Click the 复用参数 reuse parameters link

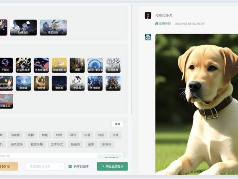[x=163, y=24]
